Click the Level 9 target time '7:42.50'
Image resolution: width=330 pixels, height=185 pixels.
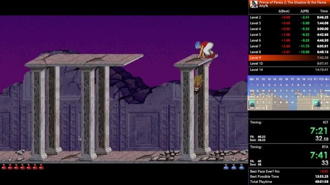(322, 58)
